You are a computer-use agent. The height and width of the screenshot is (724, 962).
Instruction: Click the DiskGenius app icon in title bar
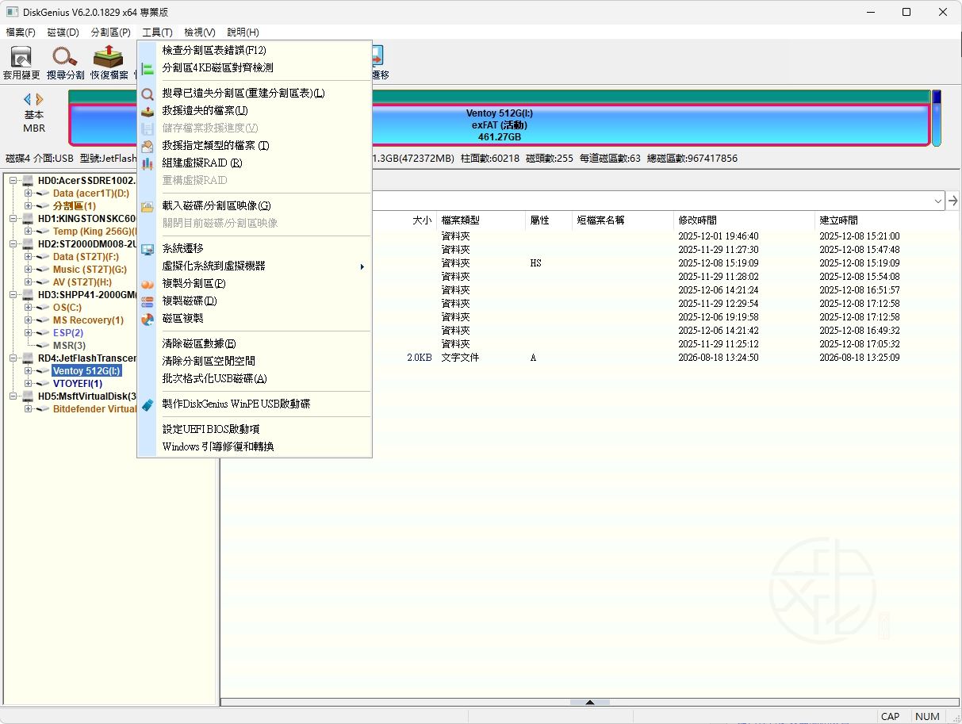[x=12, y=12]
